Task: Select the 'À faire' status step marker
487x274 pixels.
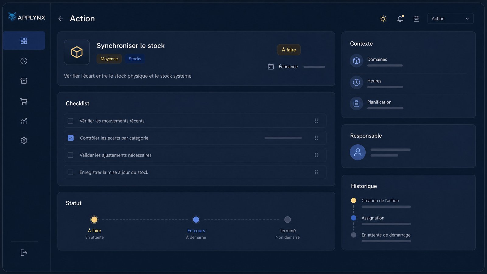Action: pos(94,220)
